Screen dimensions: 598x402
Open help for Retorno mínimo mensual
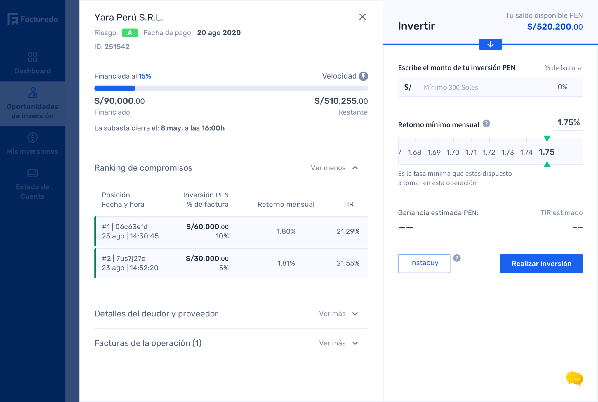point(486,124)
